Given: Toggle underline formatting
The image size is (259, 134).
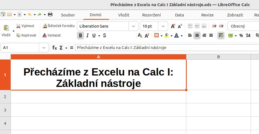Looking at the screenshot, I should pyautogui.click(x=94, y=35).
